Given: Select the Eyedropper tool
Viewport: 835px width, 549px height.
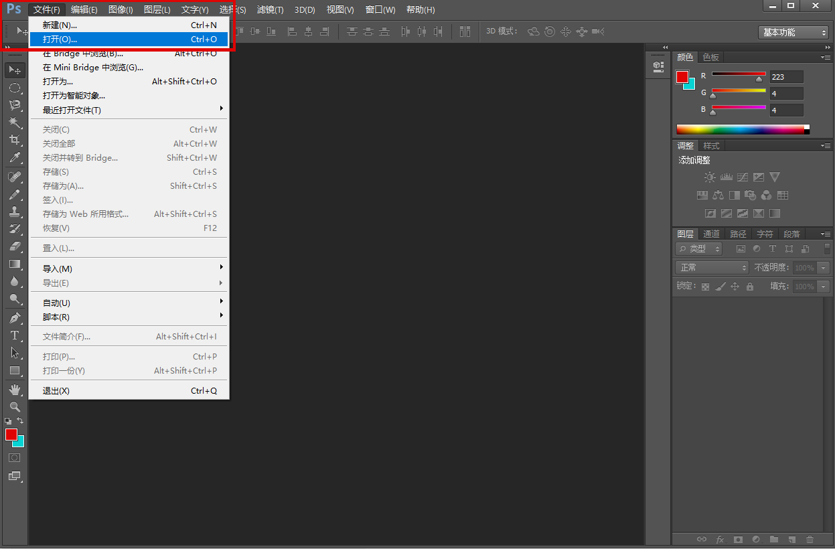Looking at the screenshot, I should (14, 157).
